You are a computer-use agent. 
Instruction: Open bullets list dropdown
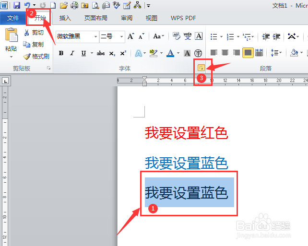click(x=221, y=36)
